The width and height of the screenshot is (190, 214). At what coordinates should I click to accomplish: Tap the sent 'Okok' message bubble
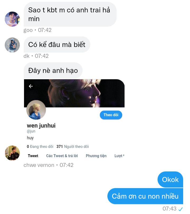[x=170, y=179]
